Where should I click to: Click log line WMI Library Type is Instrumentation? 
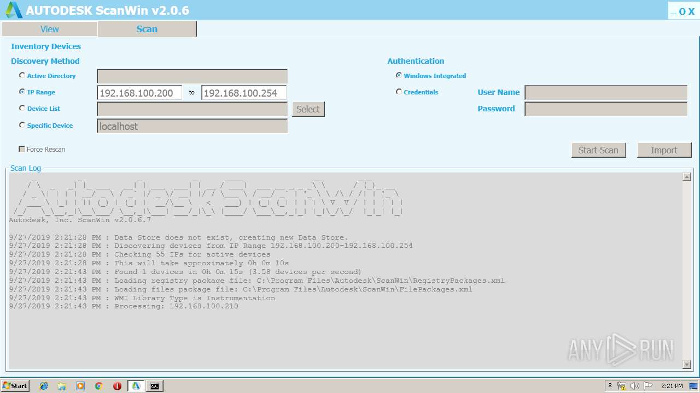click(142, 298)
